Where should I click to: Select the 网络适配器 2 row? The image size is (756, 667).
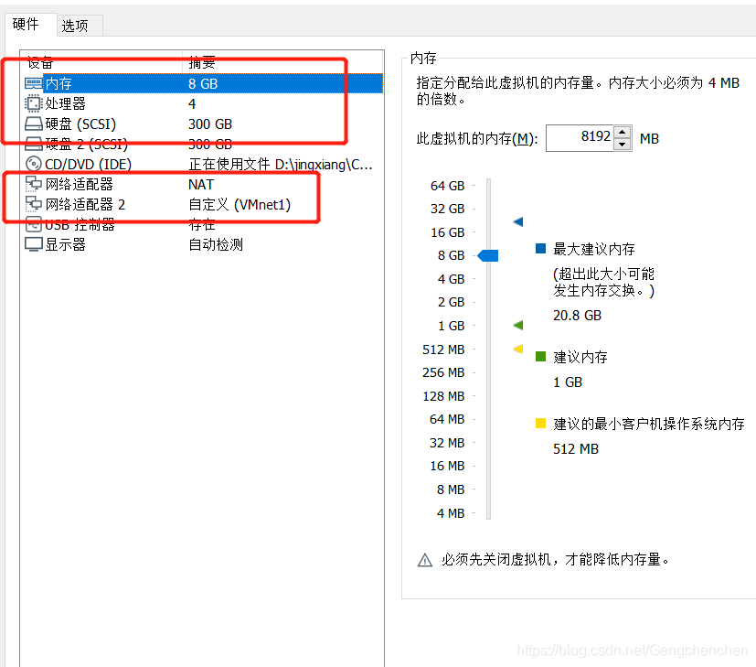click(x=203, y=205)
